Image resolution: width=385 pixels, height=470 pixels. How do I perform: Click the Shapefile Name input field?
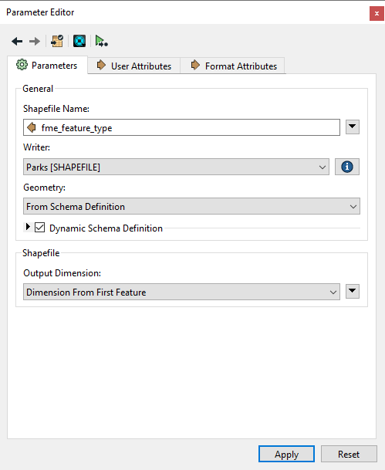[x=181, y=127]
